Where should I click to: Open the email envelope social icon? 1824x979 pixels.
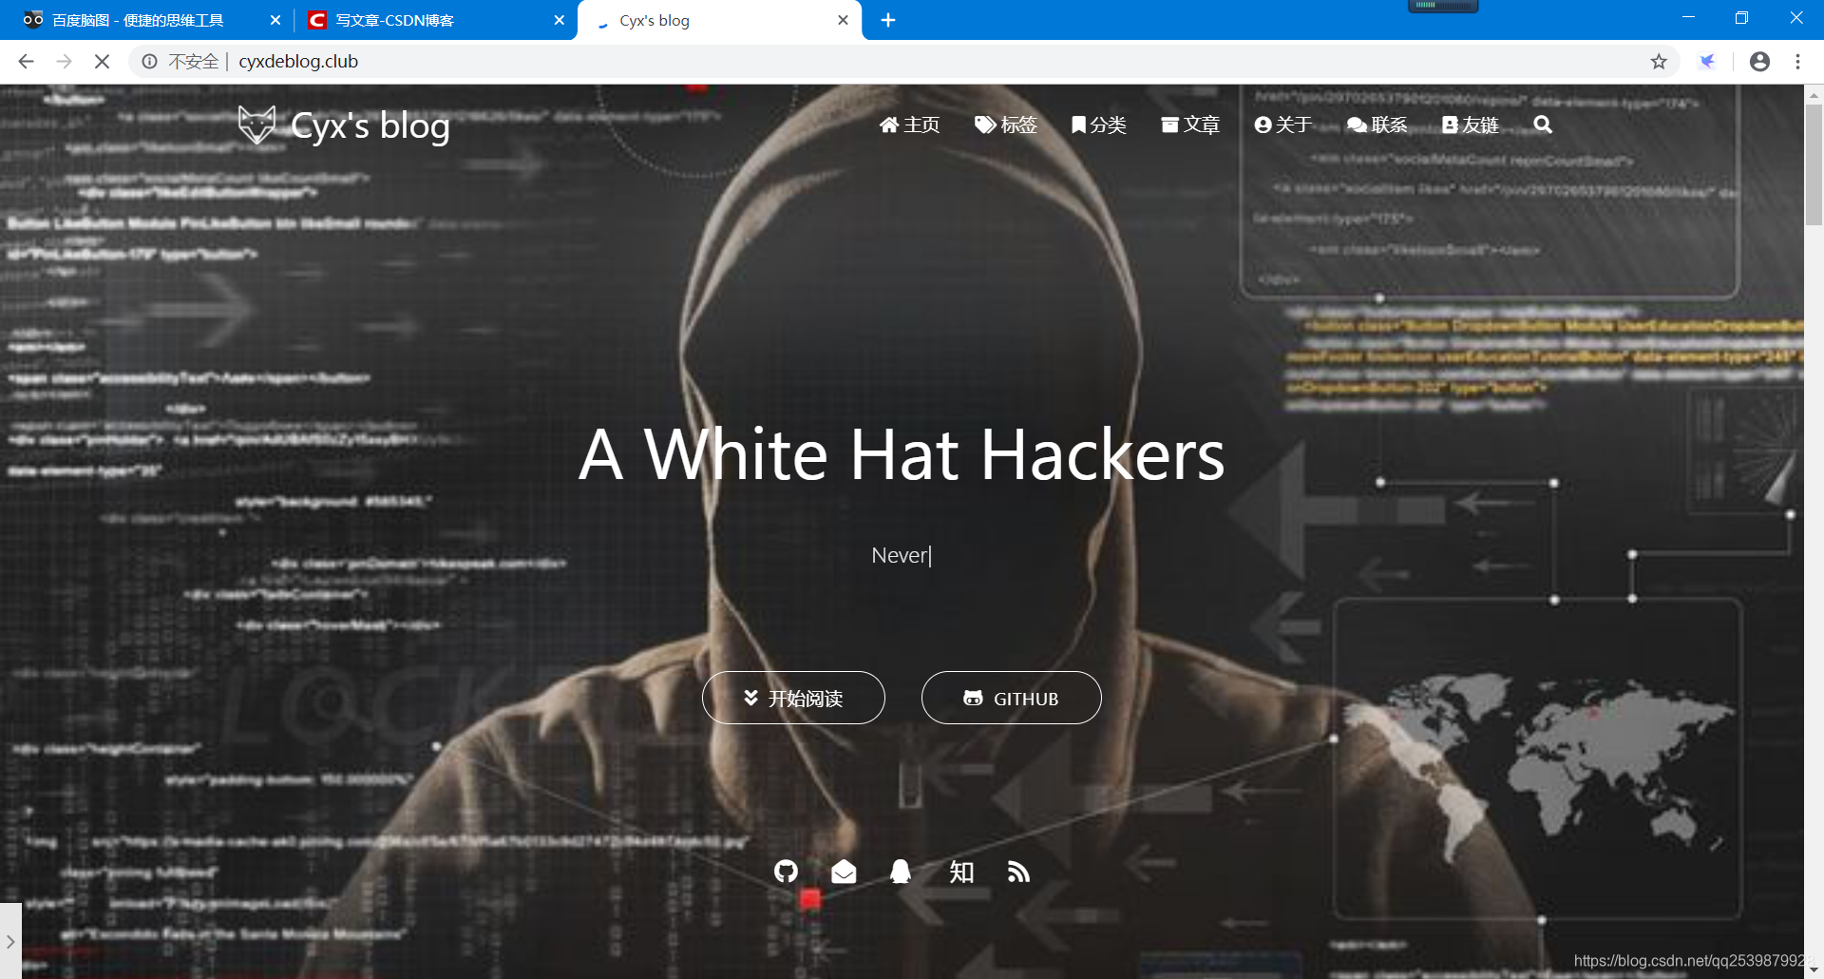(x=844, y=872)
